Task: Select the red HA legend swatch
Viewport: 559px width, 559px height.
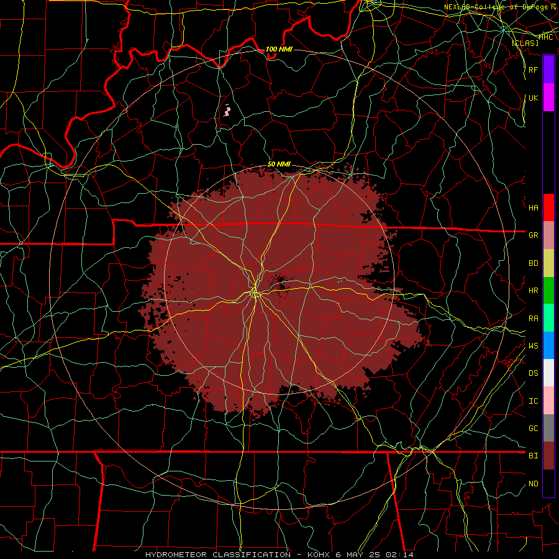Action: [548, 207]
